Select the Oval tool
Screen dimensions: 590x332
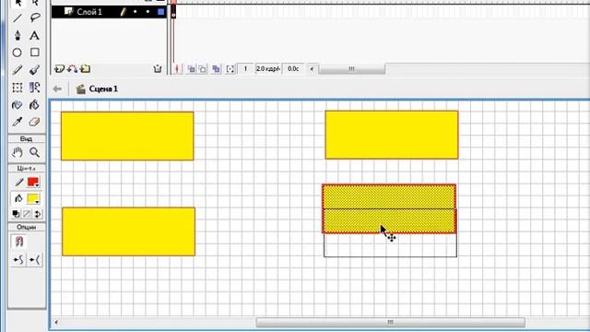coord(18,53)
